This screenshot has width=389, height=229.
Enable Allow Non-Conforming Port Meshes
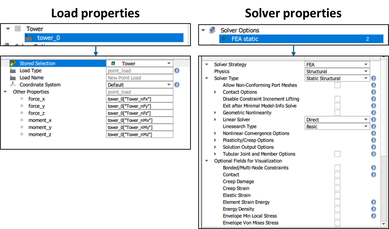(x=337, y=85)
